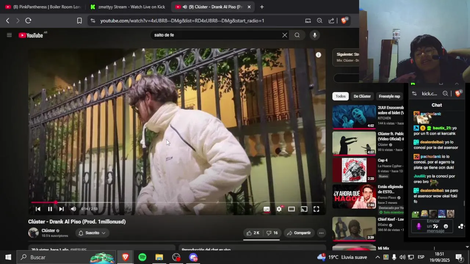
Task: Open the video info card icon
Action: [318, 55]
